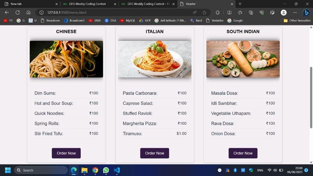Open the Collections icon
Screen dimensions: 313x176
[x=251, y=12]
